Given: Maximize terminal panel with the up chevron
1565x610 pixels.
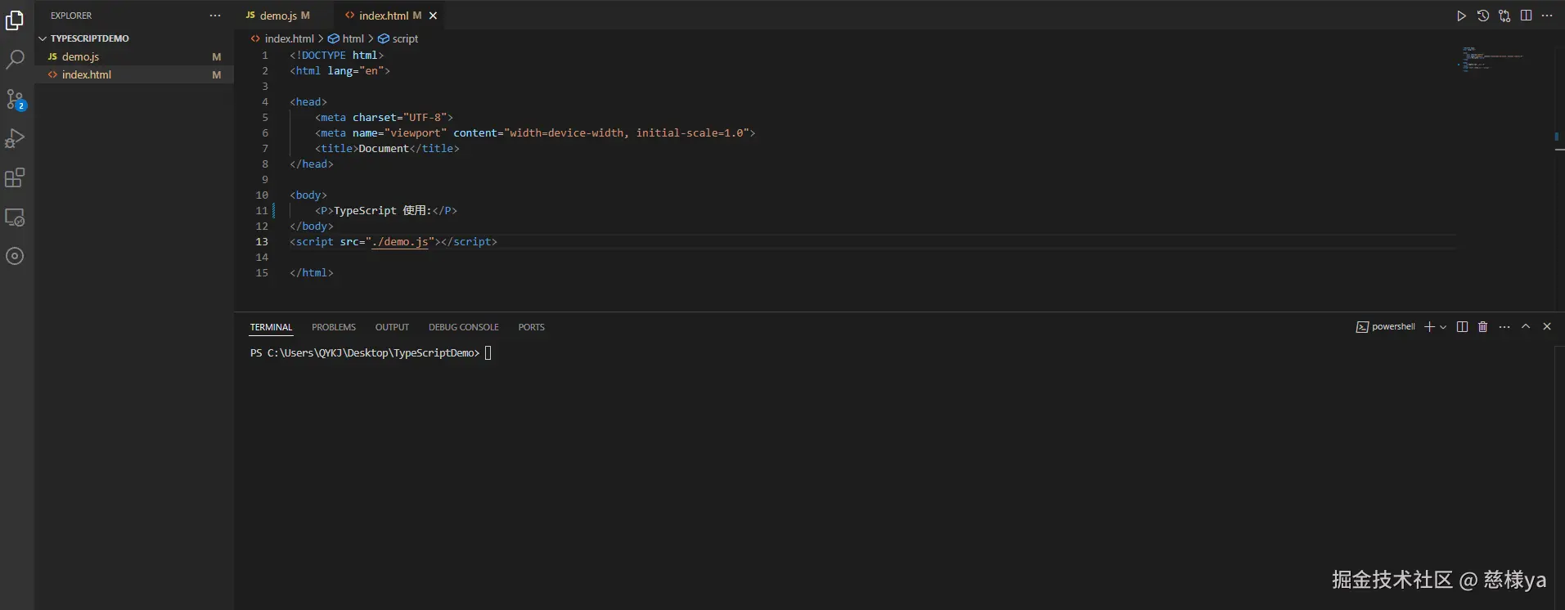Looking at the screenshot, I should click(x=1526, y=326).
